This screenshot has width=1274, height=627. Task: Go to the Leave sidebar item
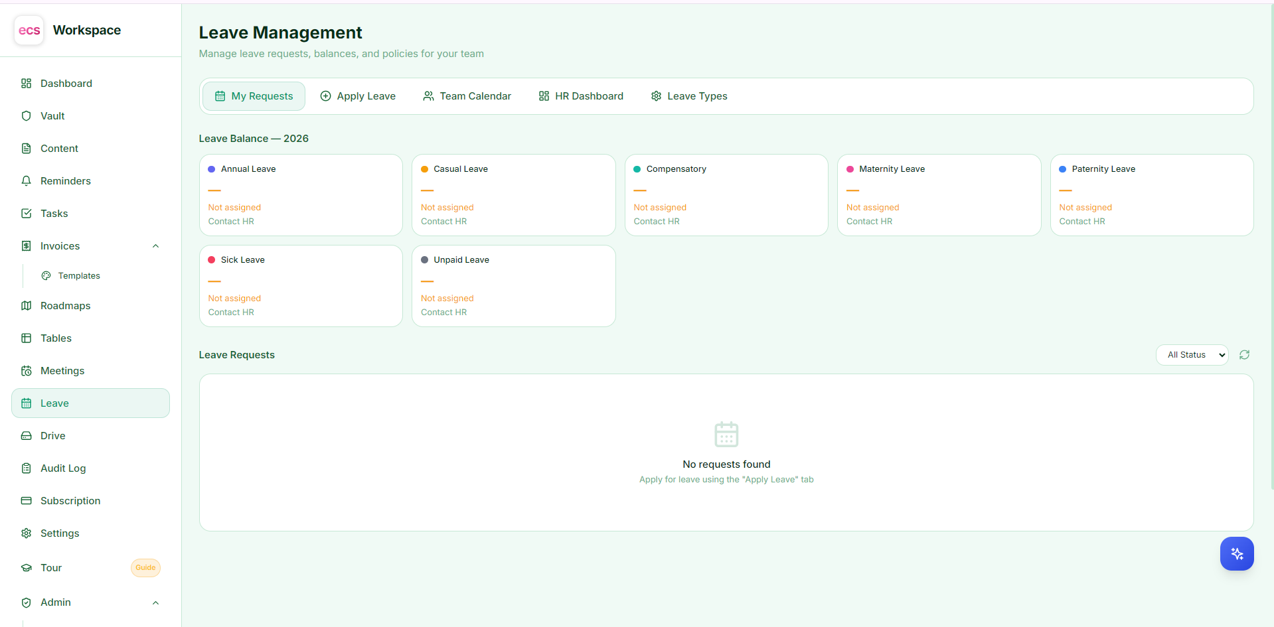coord(90,403)
